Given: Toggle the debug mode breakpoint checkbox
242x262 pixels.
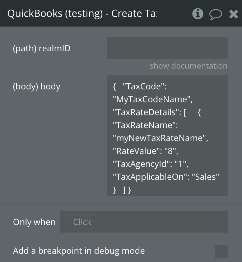Looking at the screenshot, I should (221, 251).
